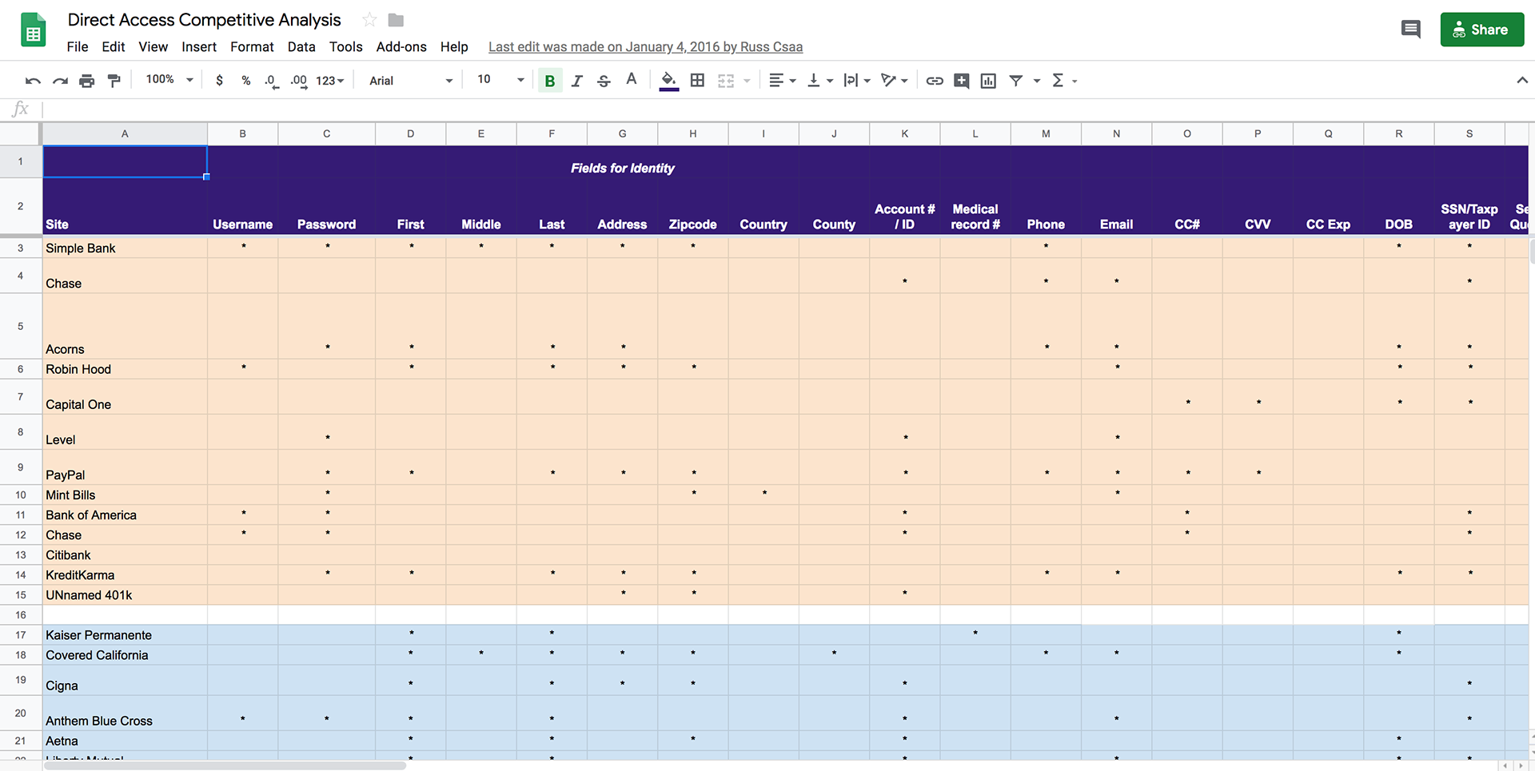The image size is (1535, 771).
Task: Click the merge cells icon
Action: 726,81
